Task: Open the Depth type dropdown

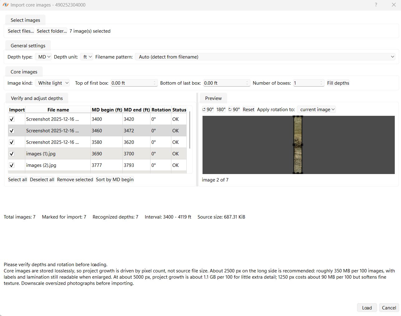Action: tap(43, 57)
